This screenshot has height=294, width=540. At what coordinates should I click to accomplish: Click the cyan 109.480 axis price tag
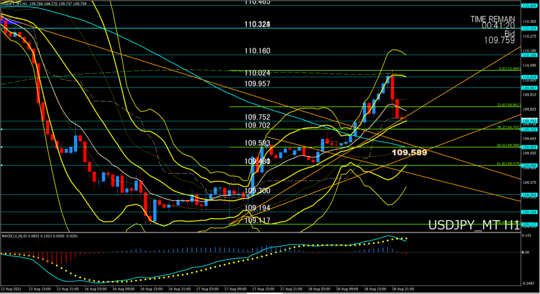[529, 165]
